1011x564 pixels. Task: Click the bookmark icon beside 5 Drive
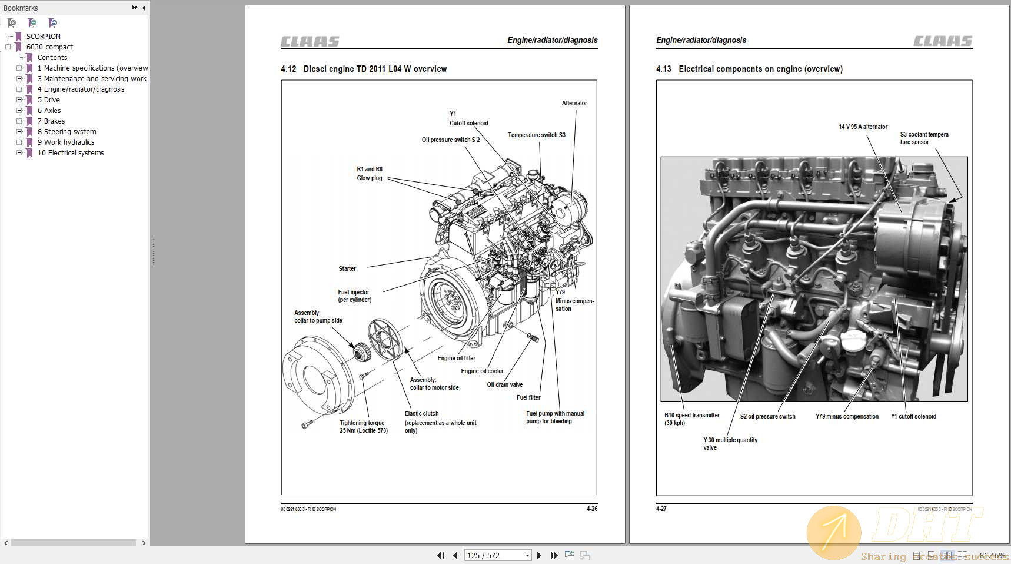tap(29, 100)
